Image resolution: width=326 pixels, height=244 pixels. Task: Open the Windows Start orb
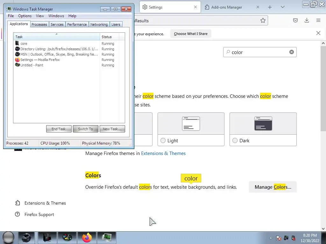tap(8, 237)
